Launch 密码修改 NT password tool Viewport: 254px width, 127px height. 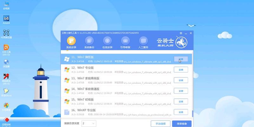pyautogui.click(x=6, y=79)
